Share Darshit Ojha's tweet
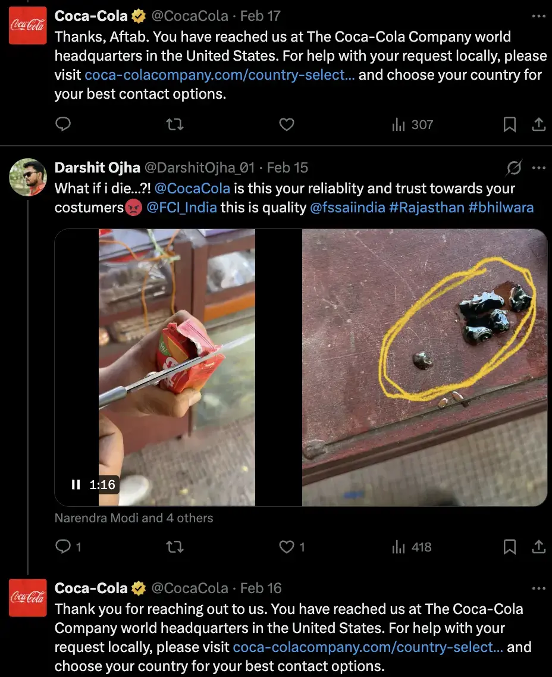The image size is (552, 677). tap(538, 547)
